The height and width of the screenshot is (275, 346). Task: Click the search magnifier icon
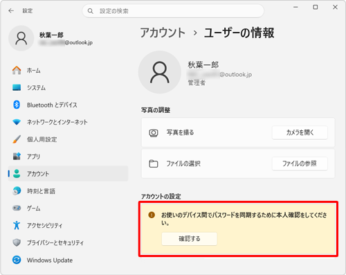tap(91, 11)
